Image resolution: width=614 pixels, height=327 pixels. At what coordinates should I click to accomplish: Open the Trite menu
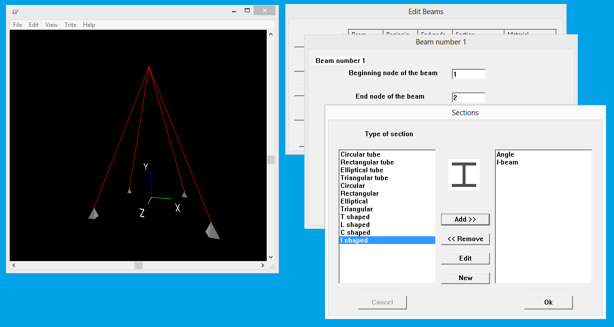point(70,25)
